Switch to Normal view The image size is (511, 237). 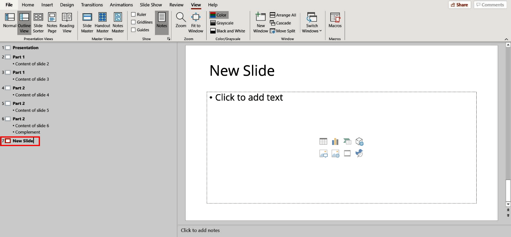(9, 22)
